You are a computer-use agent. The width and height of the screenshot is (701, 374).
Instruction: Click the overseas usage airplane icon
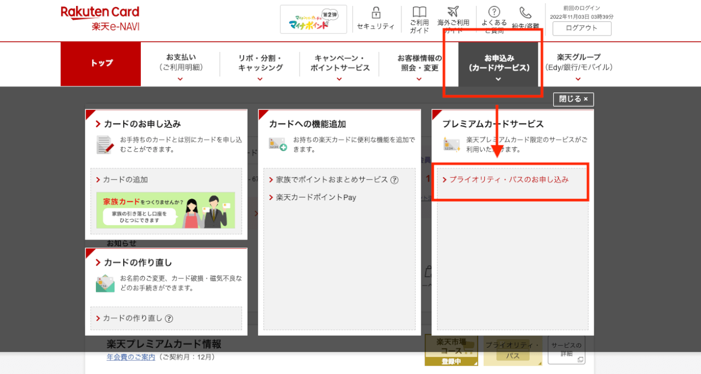click(453, 12)
